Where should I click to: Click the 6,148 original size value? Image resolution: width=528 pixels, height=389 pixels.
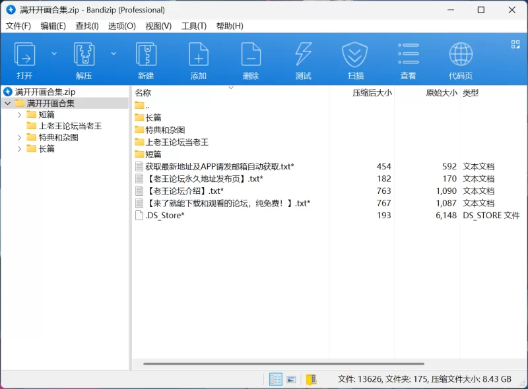446,216
